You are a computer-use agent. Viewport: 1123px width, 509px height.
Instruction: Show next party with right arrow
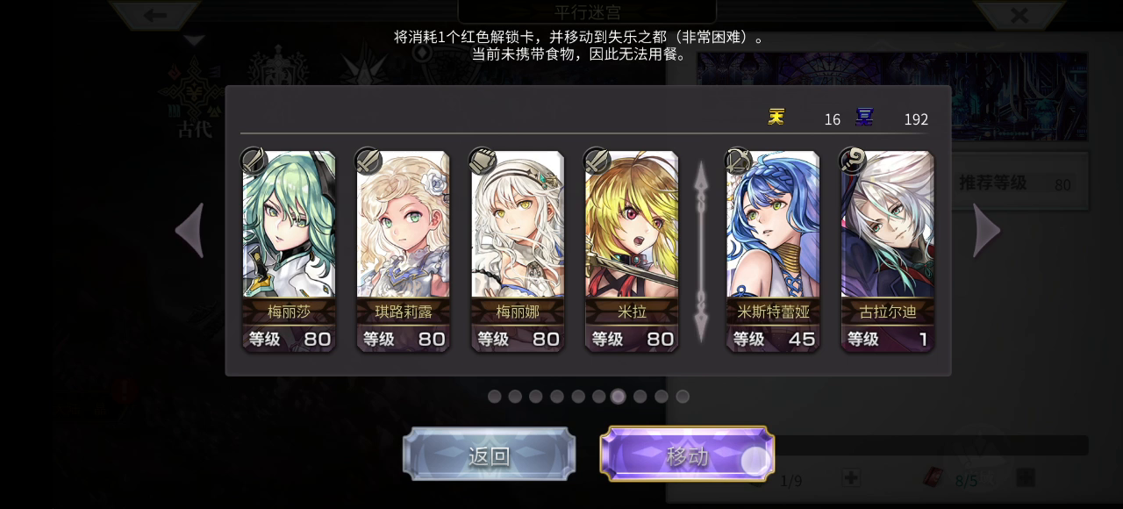coord(986,231)
